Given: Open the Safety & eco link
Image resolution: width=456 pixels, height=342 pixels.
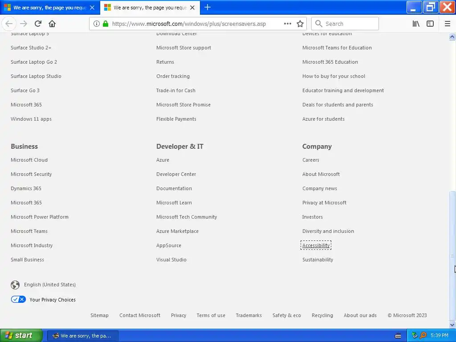Looking at the screenshot, I should point(286,315).
